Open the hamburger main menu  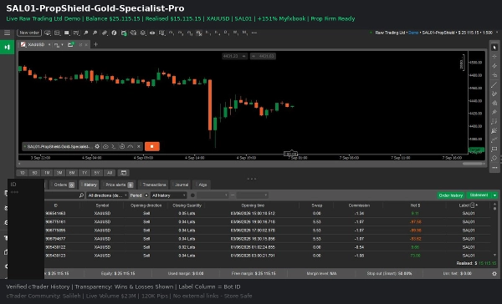(7, 33)
